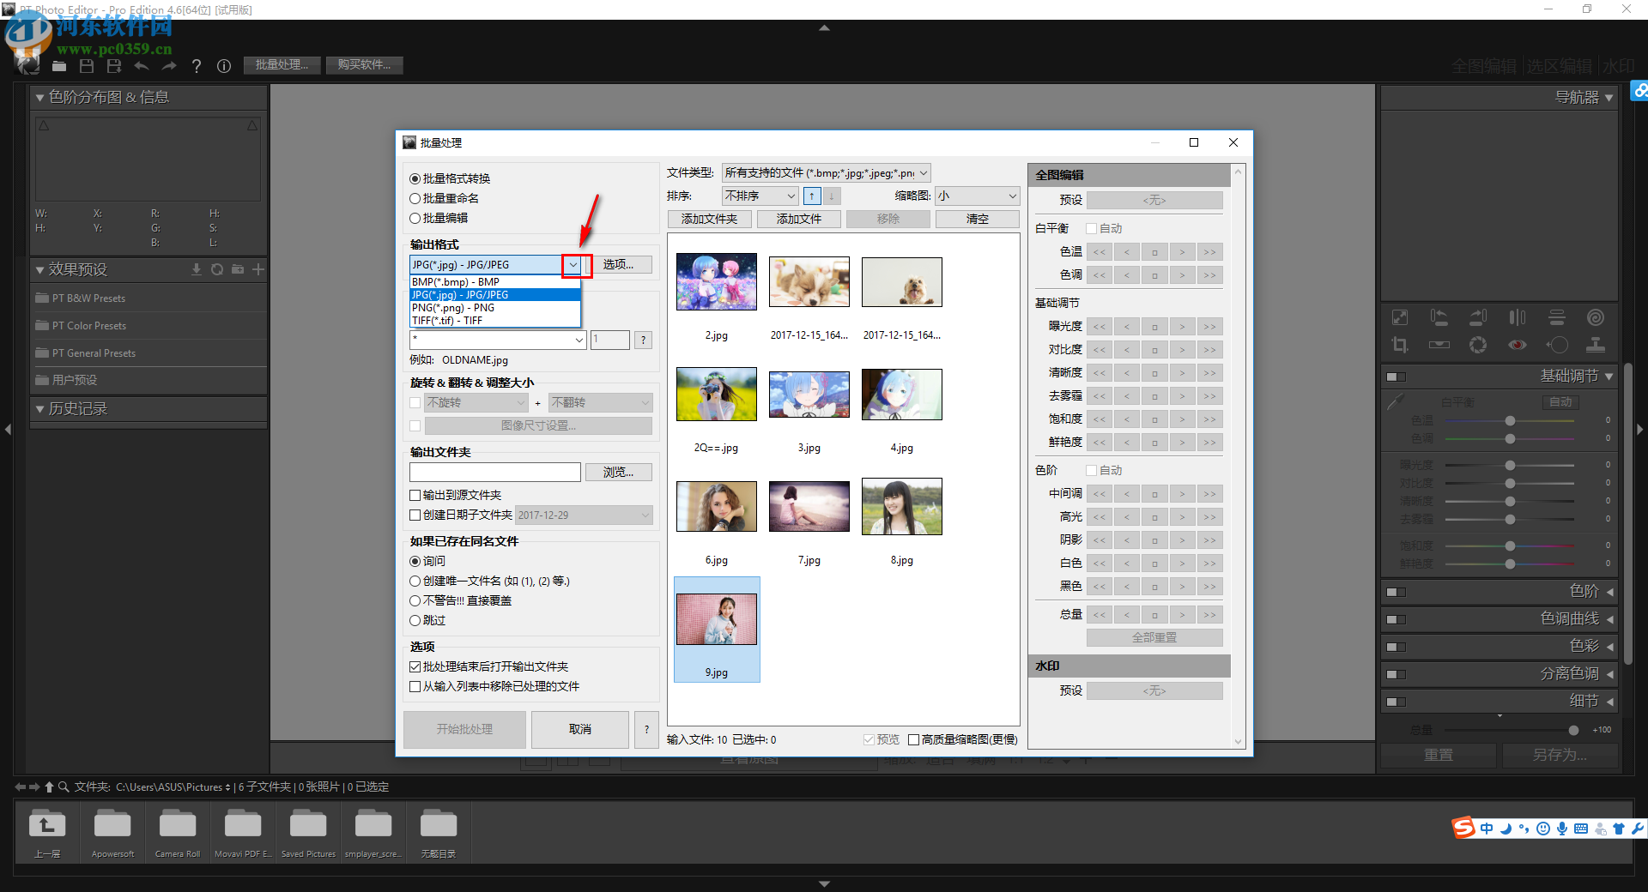Click the 添加文件 button
The height and width of the screenshot is (892, 1648).
[x=799, y=219]
